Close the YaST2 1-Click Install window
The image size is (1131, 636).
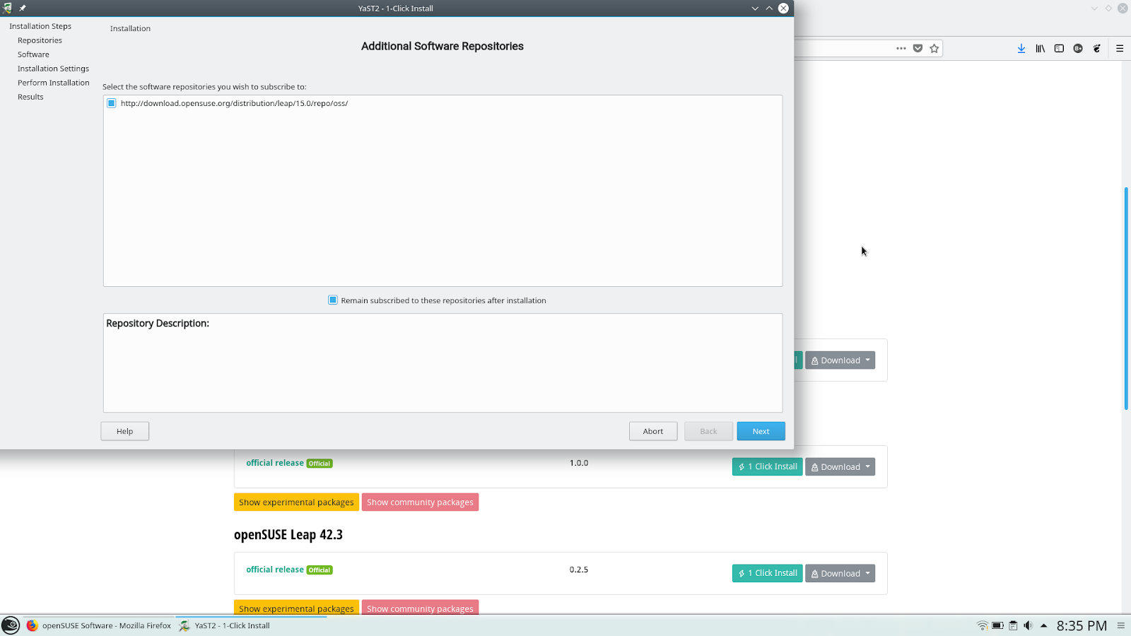783,8
